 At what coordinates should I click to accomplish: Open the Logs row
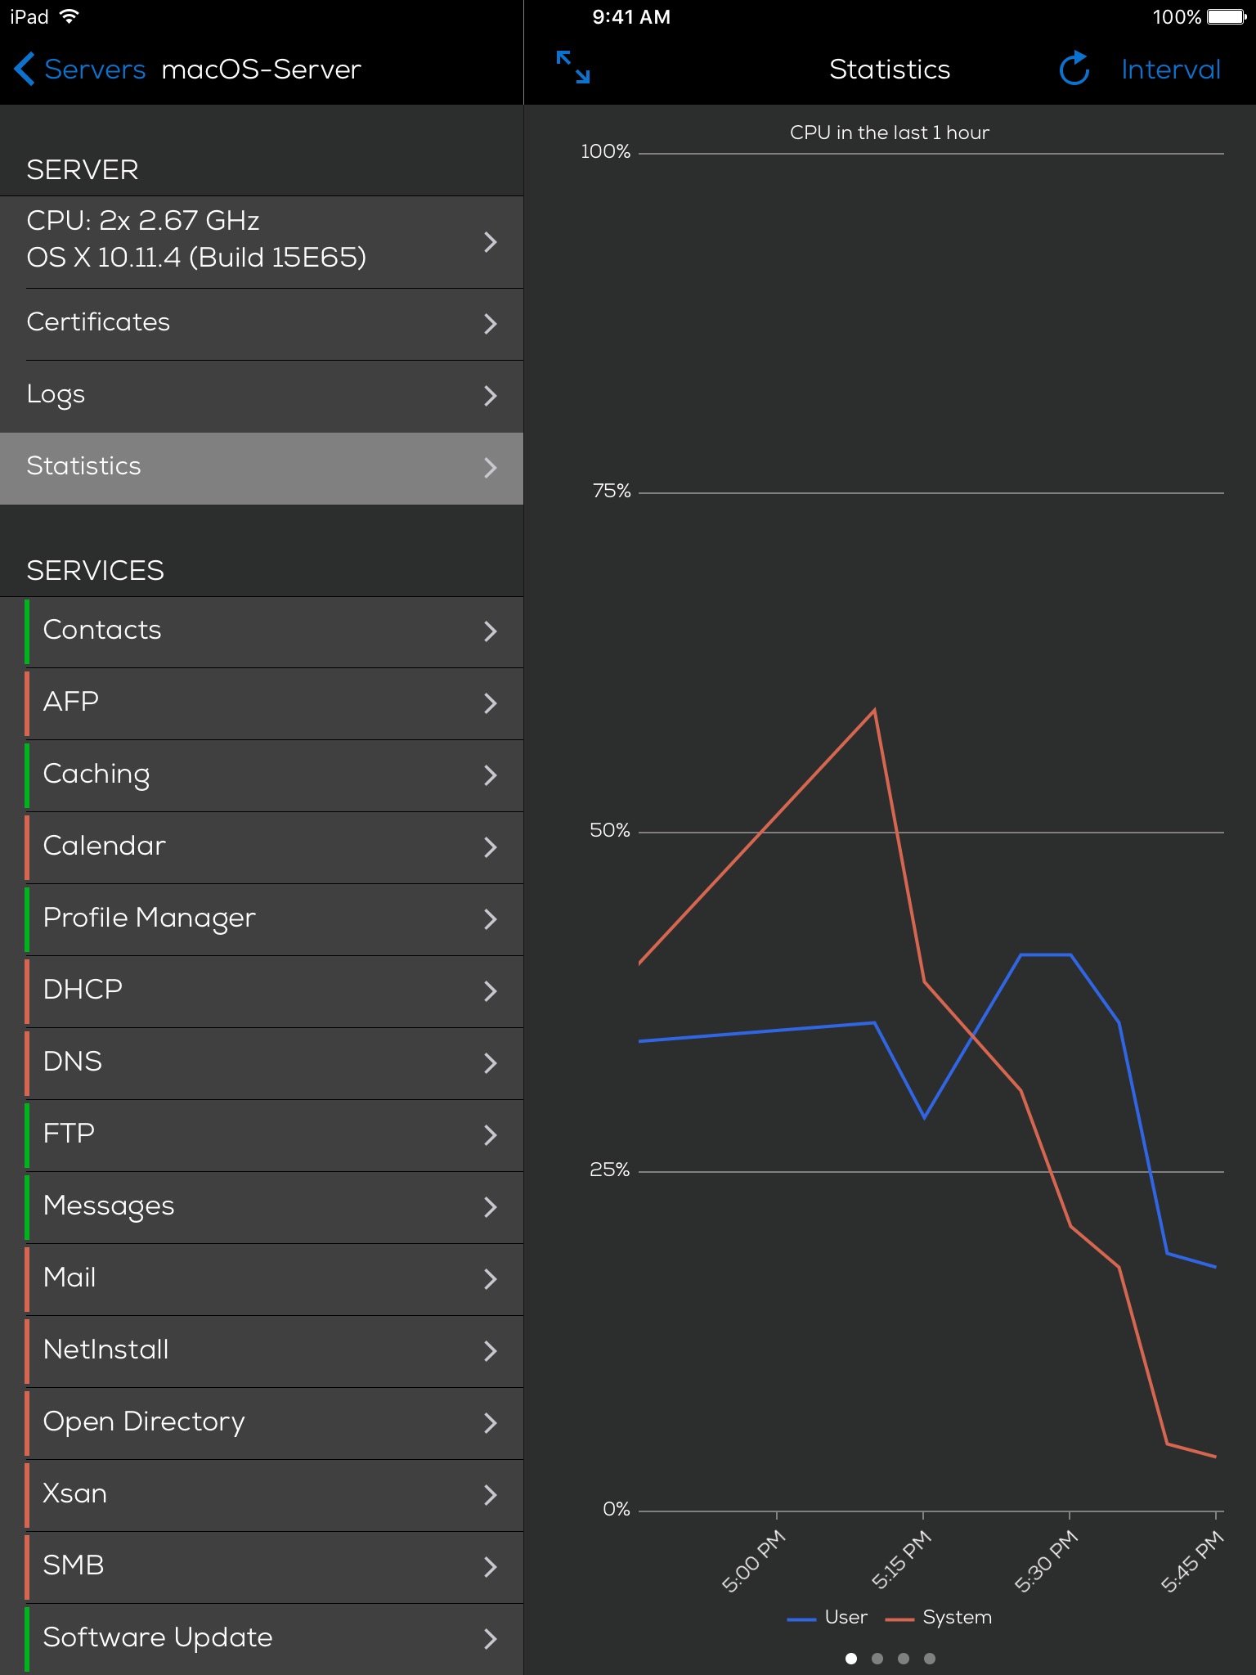click(x=262, y=396)
